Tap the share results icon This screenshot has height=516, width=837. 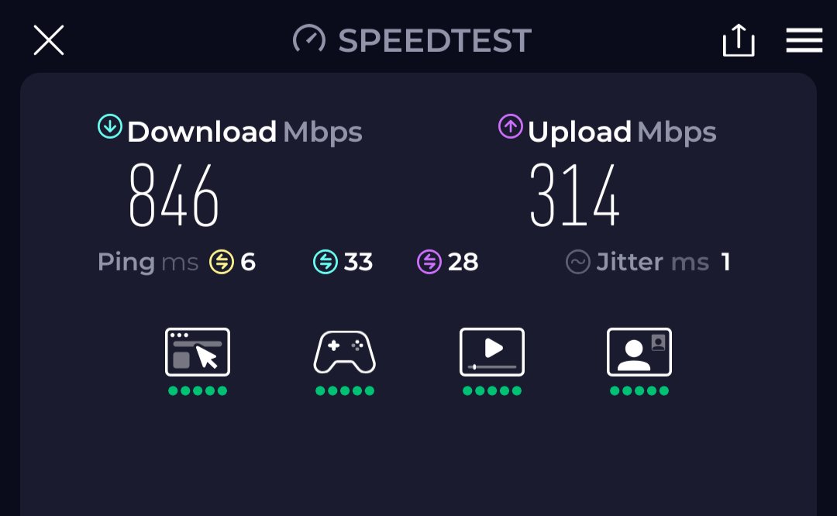(x=739, y=40)
